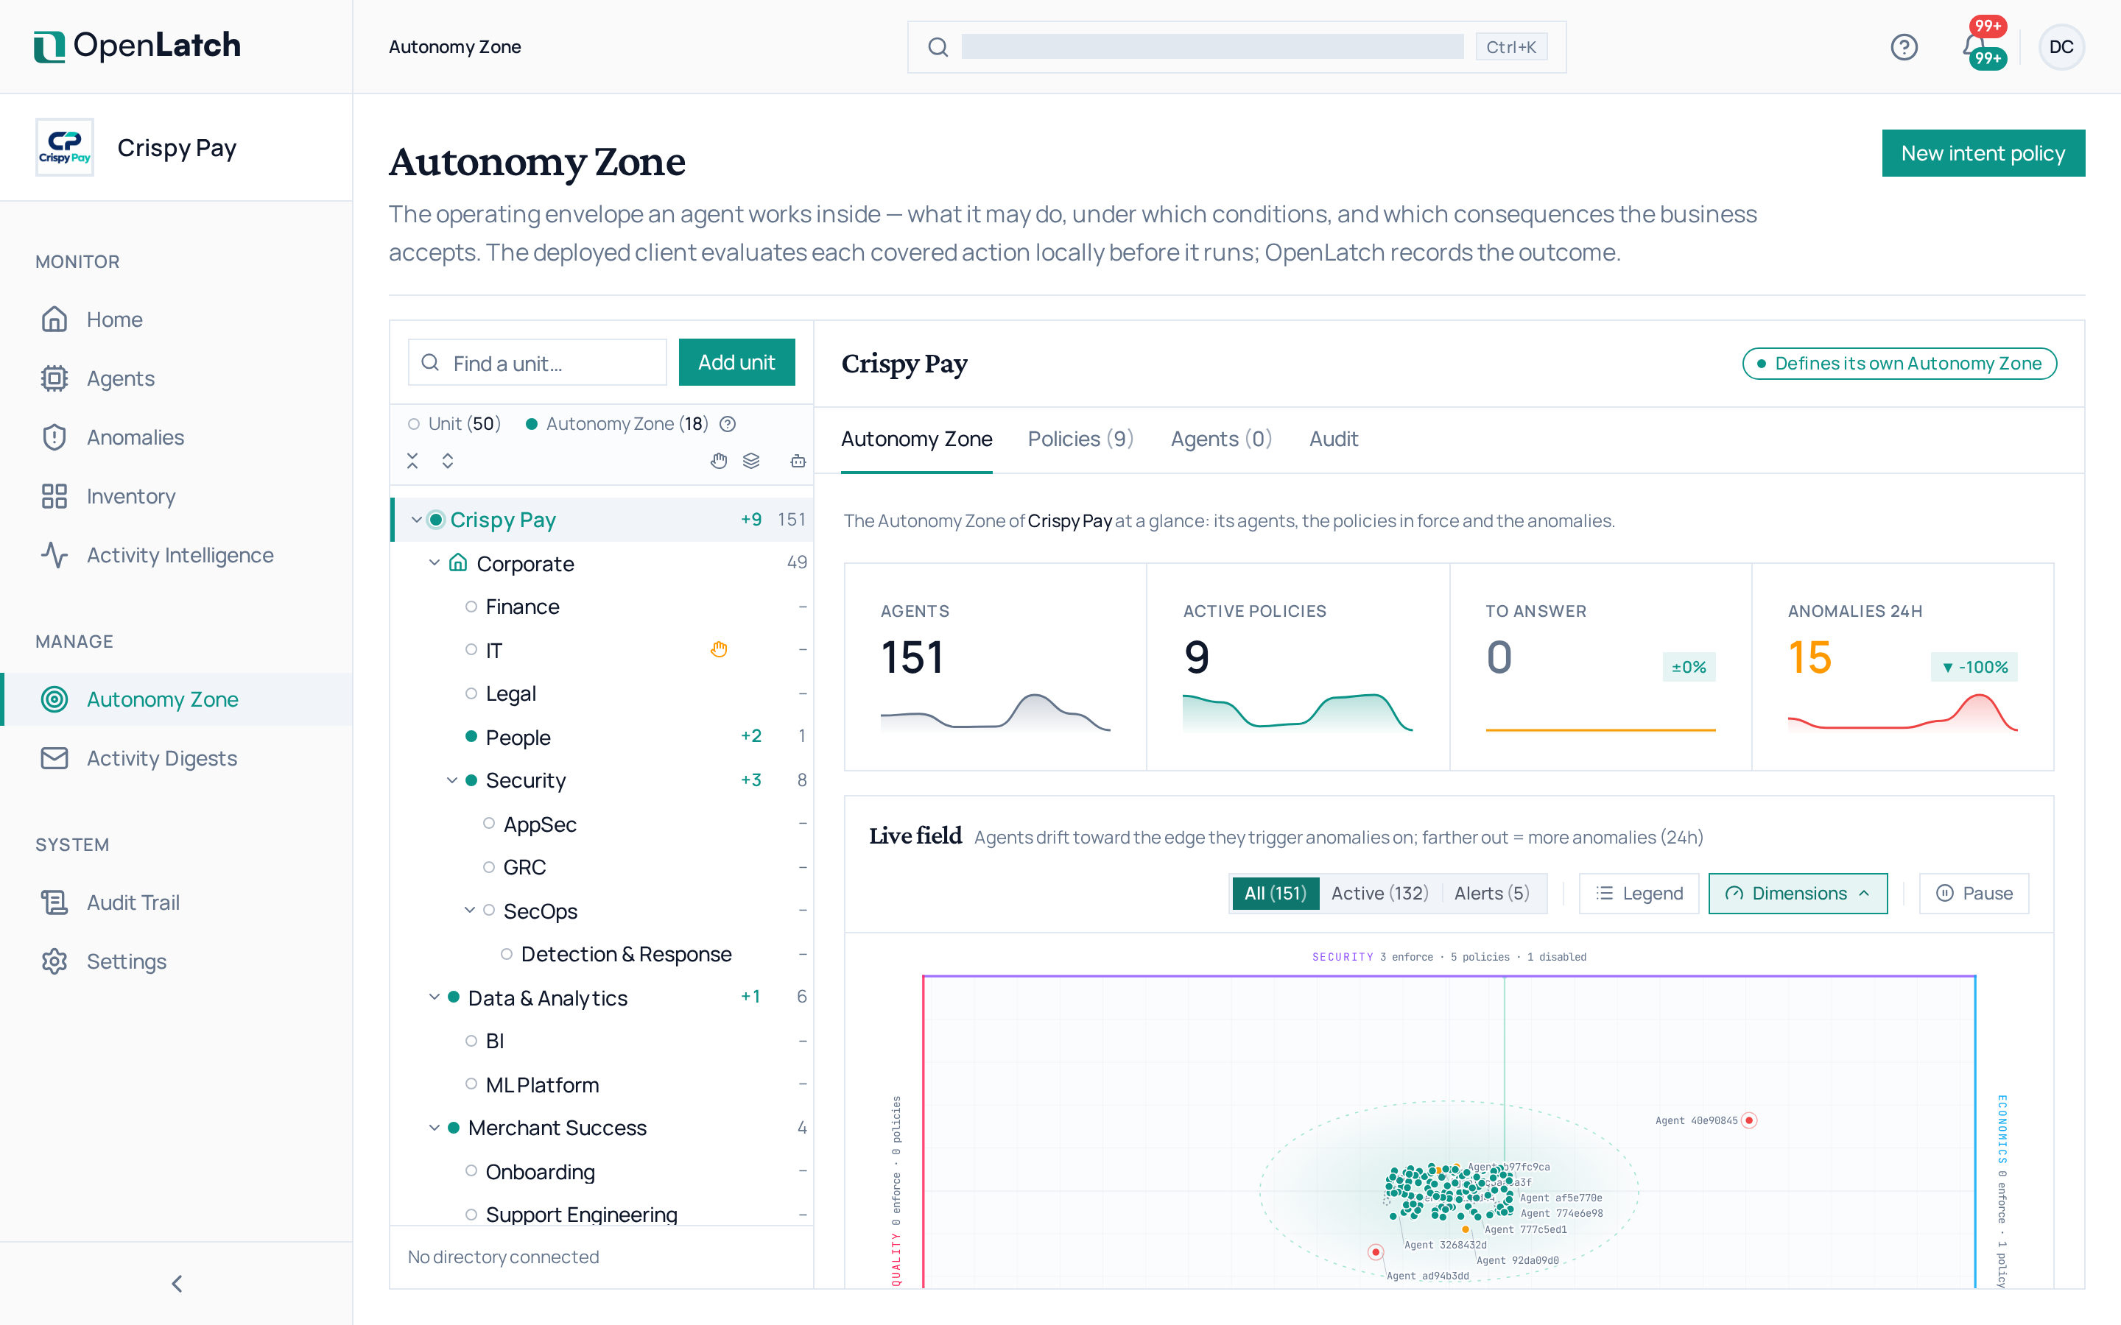2121x1325 pixels.
Task: Open the Audit Trail page
Action: point(176,902)
